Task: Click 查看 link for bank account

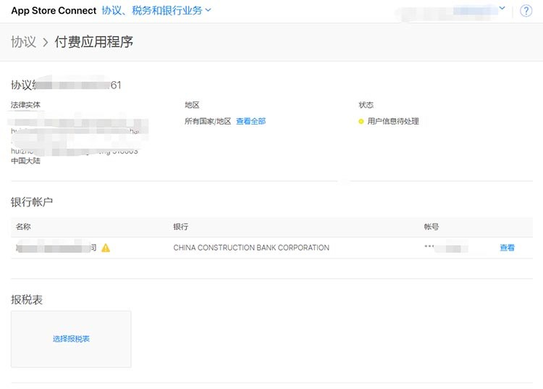Action: pyautogui.click(x=507, y=248)
